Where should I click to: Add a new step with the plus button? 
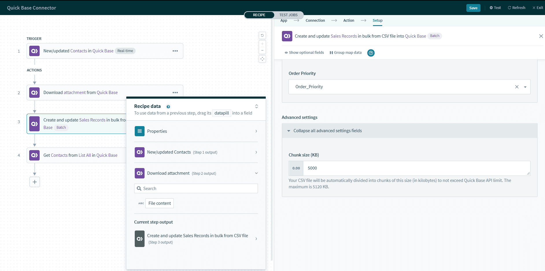coord(35,182)
